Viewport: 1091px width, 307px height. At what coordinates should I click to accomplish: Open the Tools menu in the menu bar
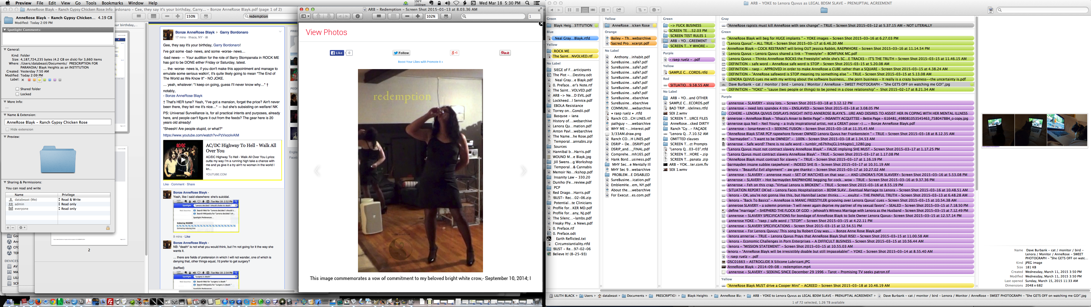pos(90,3)
